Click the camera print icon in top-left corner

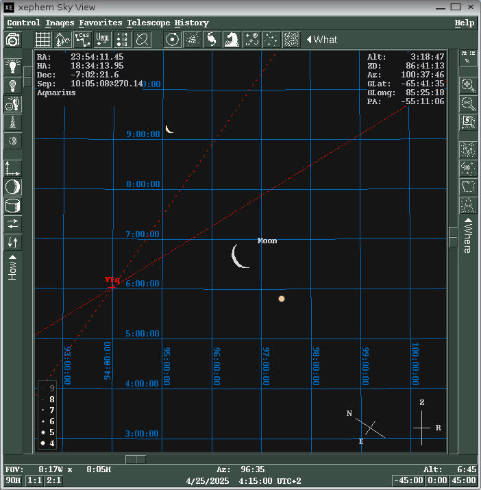[x=12, y=40]
